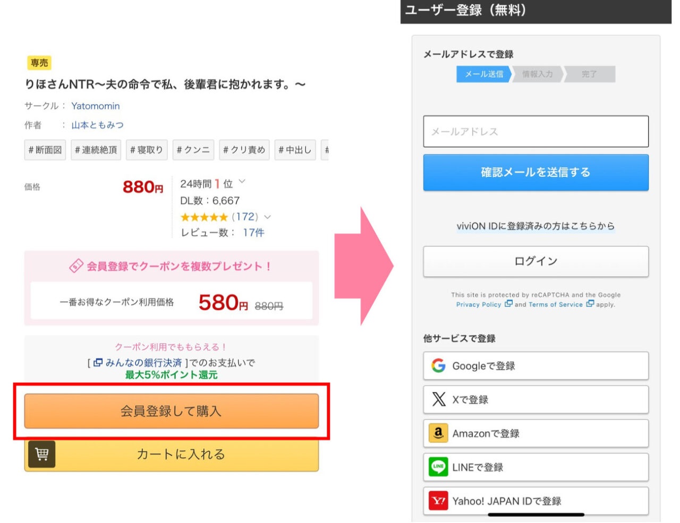Click the Yahoo! JAPAN logo icon
The width and height of the screenshot is (680, 523).
(438, 501)
